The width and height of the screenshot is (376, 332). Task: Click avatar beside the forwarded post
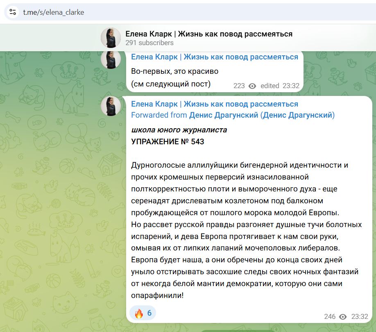[x=111, y=106]
